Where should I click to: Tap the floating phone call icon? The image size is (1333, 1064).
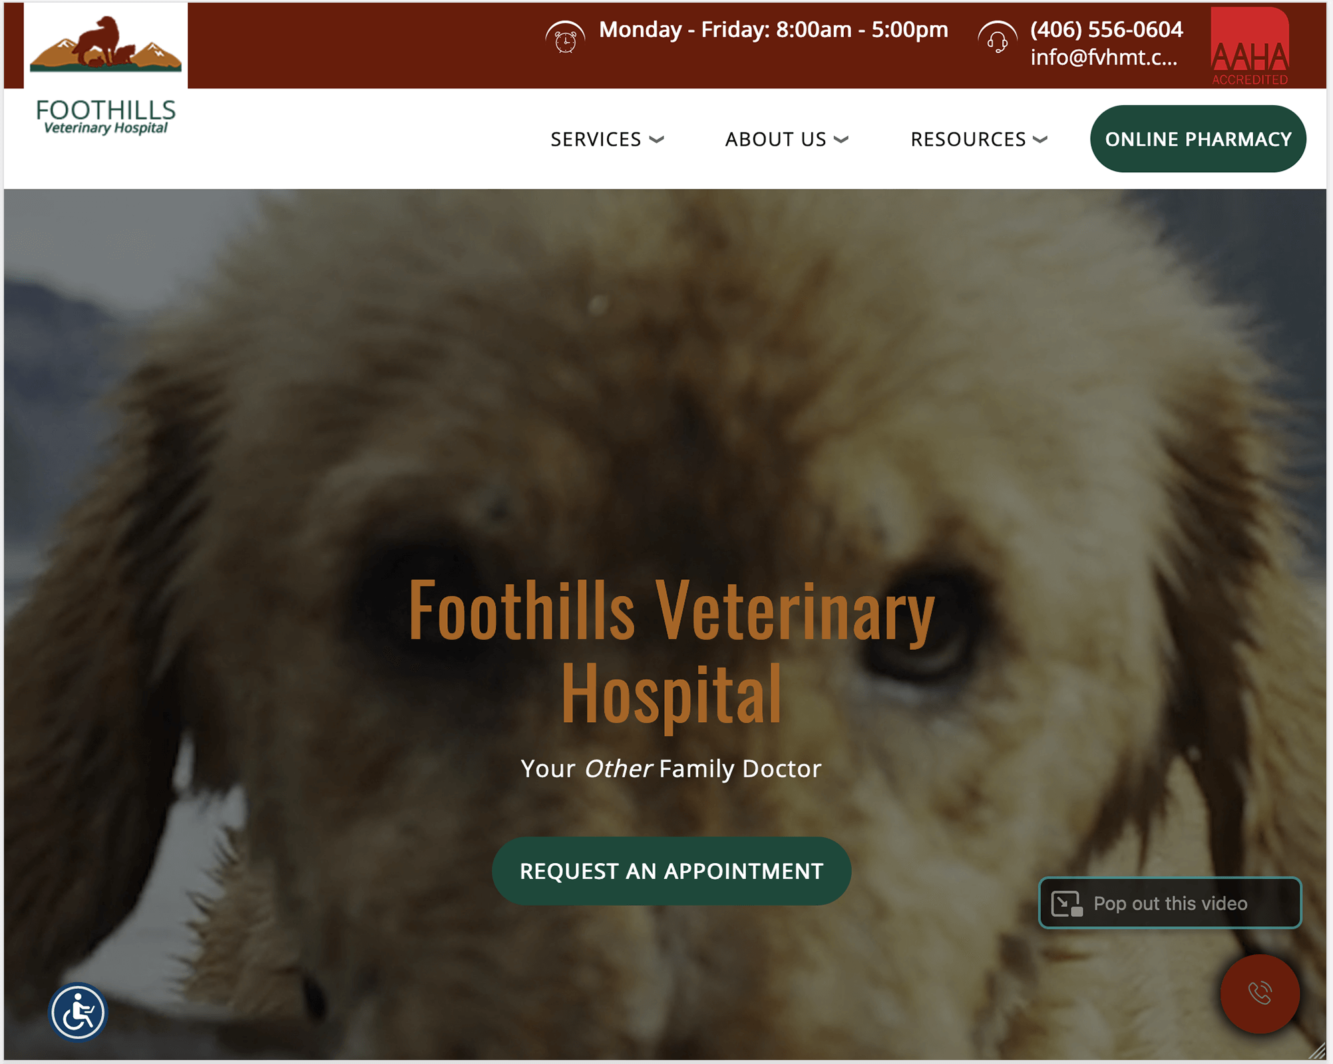pyautogui.click(x=1259, y=994)
